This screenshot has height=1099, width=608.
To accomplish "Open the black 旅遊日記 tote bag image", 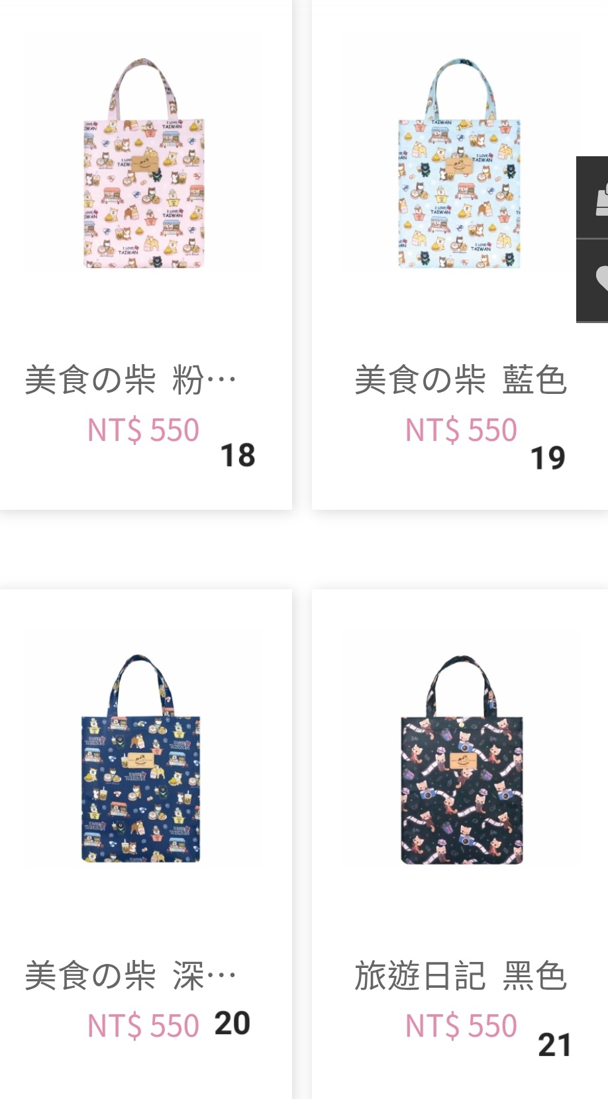I will tap(462, 759).
